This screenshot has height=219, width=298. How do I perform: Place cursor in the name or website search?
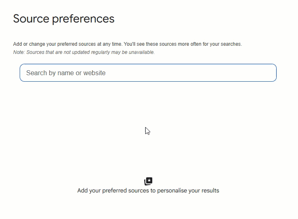[x=148, y=73]
